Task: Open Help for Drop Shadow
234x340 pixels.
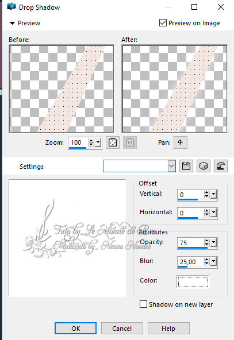Action: pos(168,329)
